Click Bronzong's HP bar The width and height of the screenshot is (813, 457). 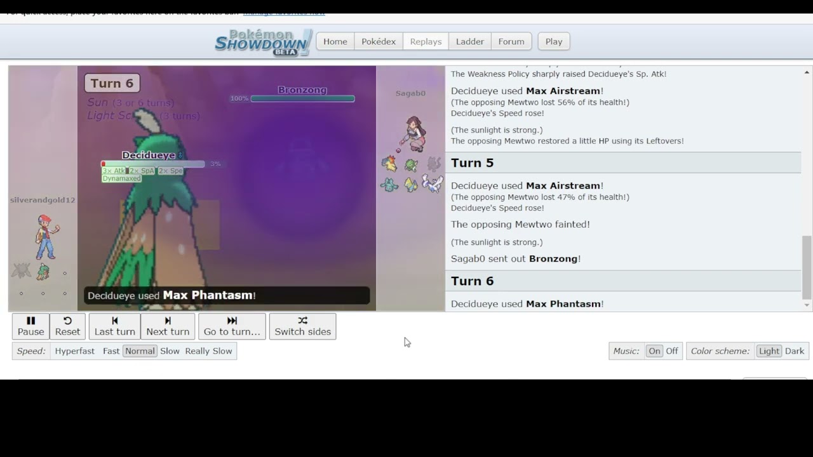click(302, 98)
